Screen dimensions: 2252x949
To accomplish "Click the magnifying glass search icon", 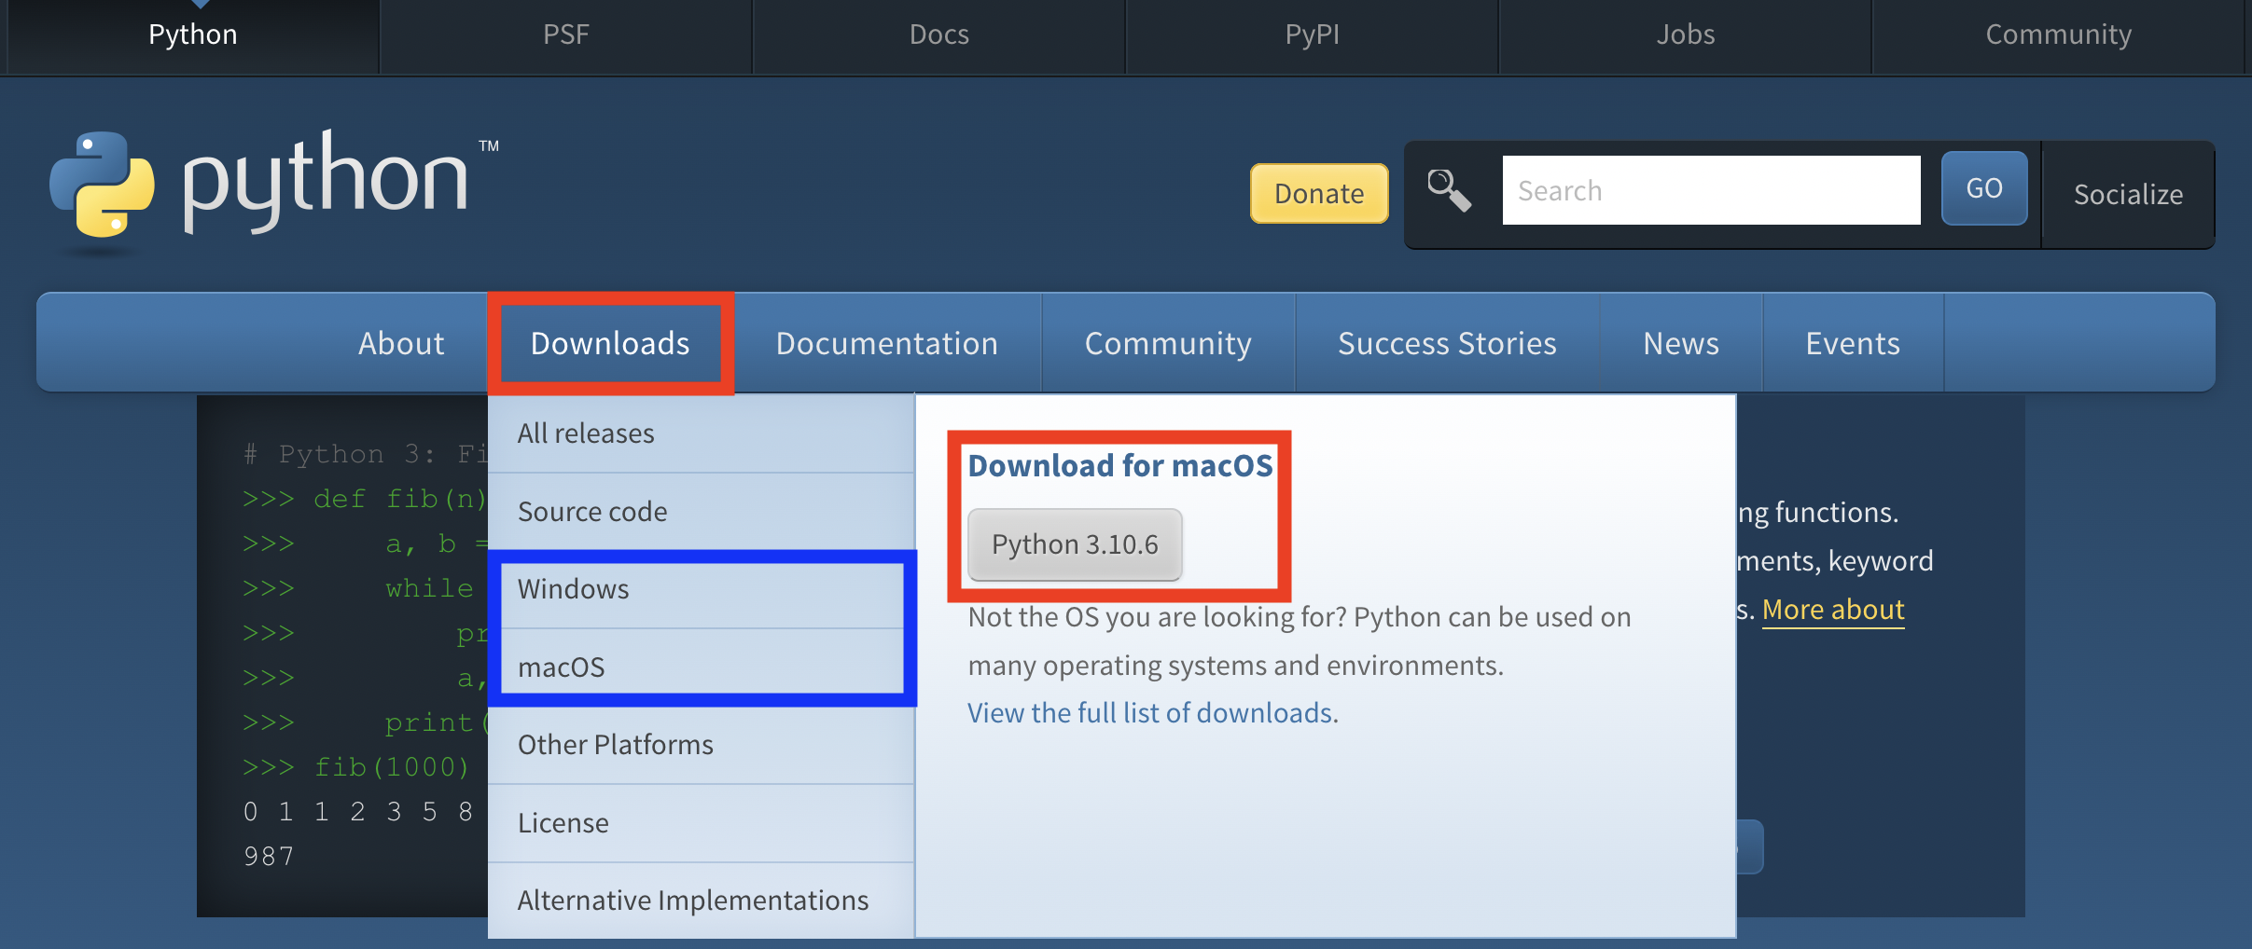I will [x=1449, y=190].
